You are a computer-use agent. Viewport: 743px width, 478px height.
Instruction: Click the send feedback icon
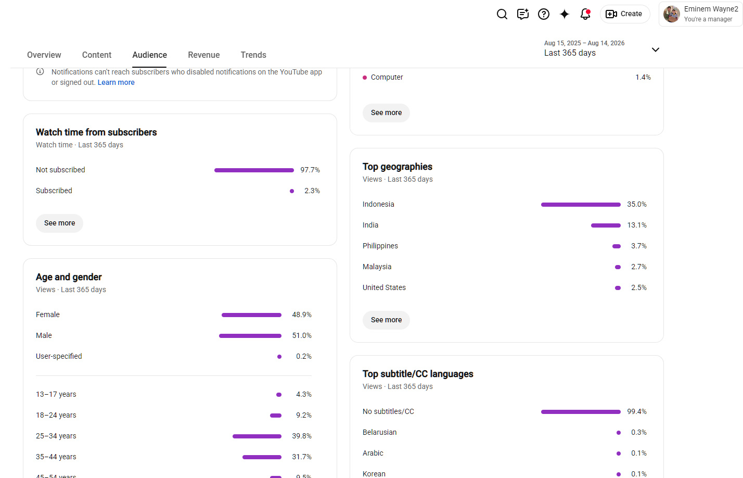coord(523,14)
